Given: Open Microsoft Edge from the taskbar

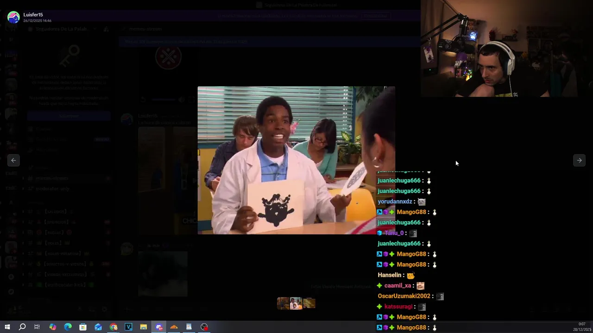Looking at the screenshot, I should coord(68,327).
